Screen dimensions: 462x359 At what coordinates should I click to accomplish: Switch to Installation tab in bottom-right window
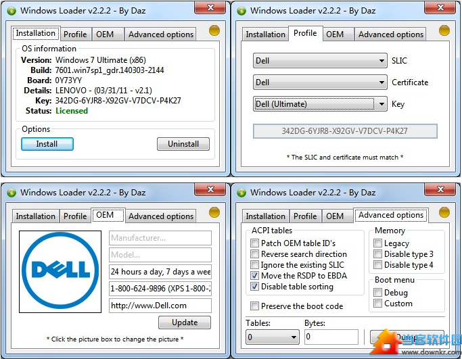[x=265, y=216]
